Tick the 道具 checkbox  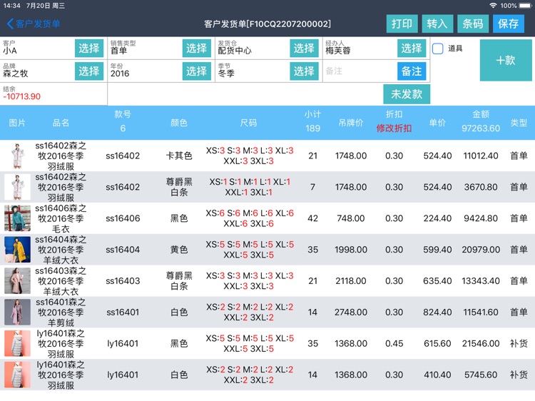pos(438,49)
